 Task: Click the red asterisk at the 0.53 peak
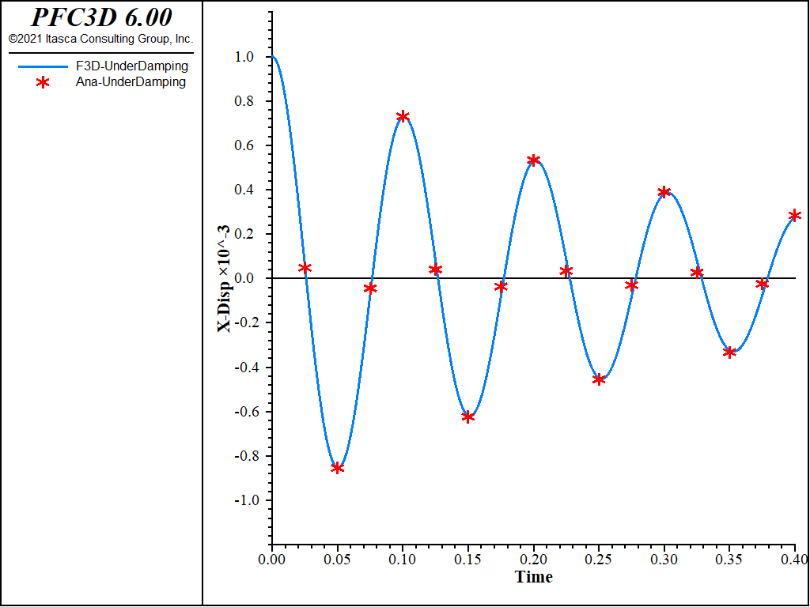(x=534, y=160)
